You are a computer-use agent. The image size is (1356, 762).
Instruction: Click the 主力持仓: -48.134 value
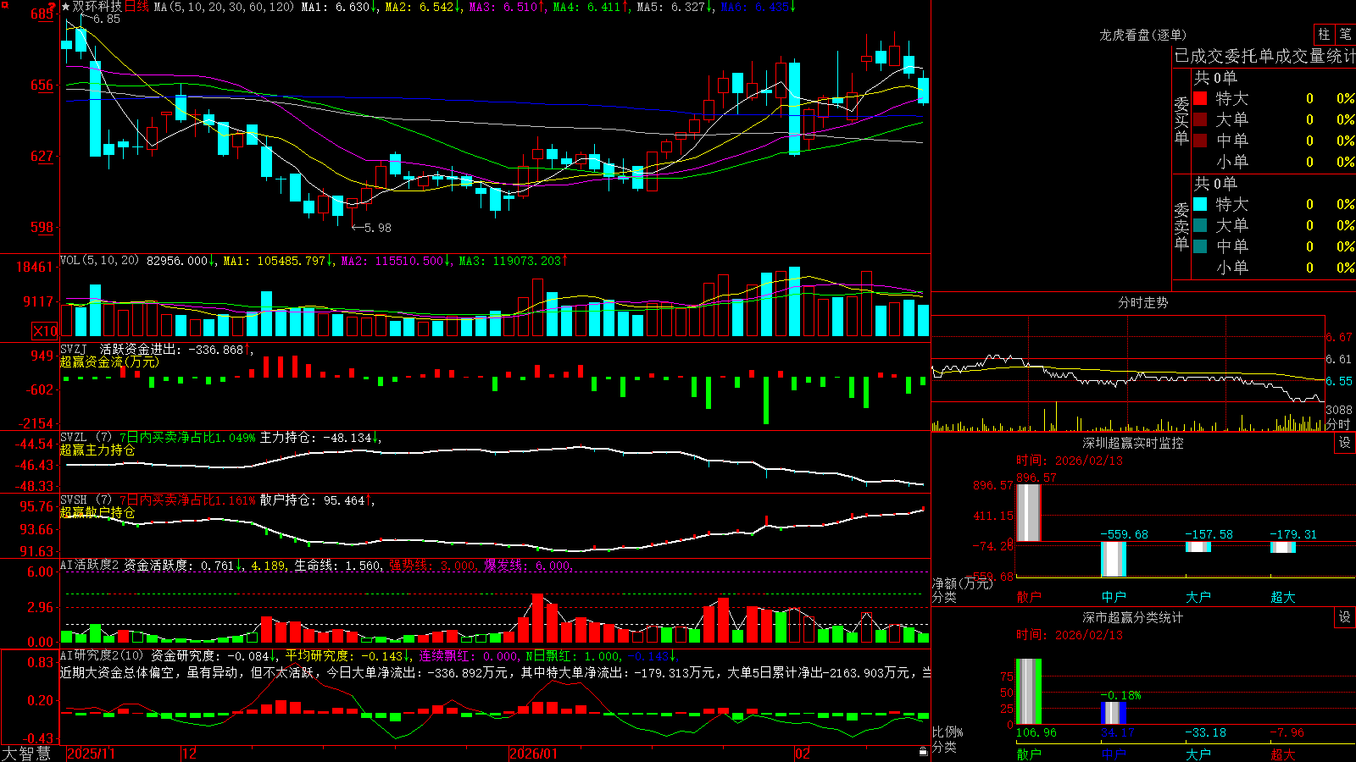[316, 438]
